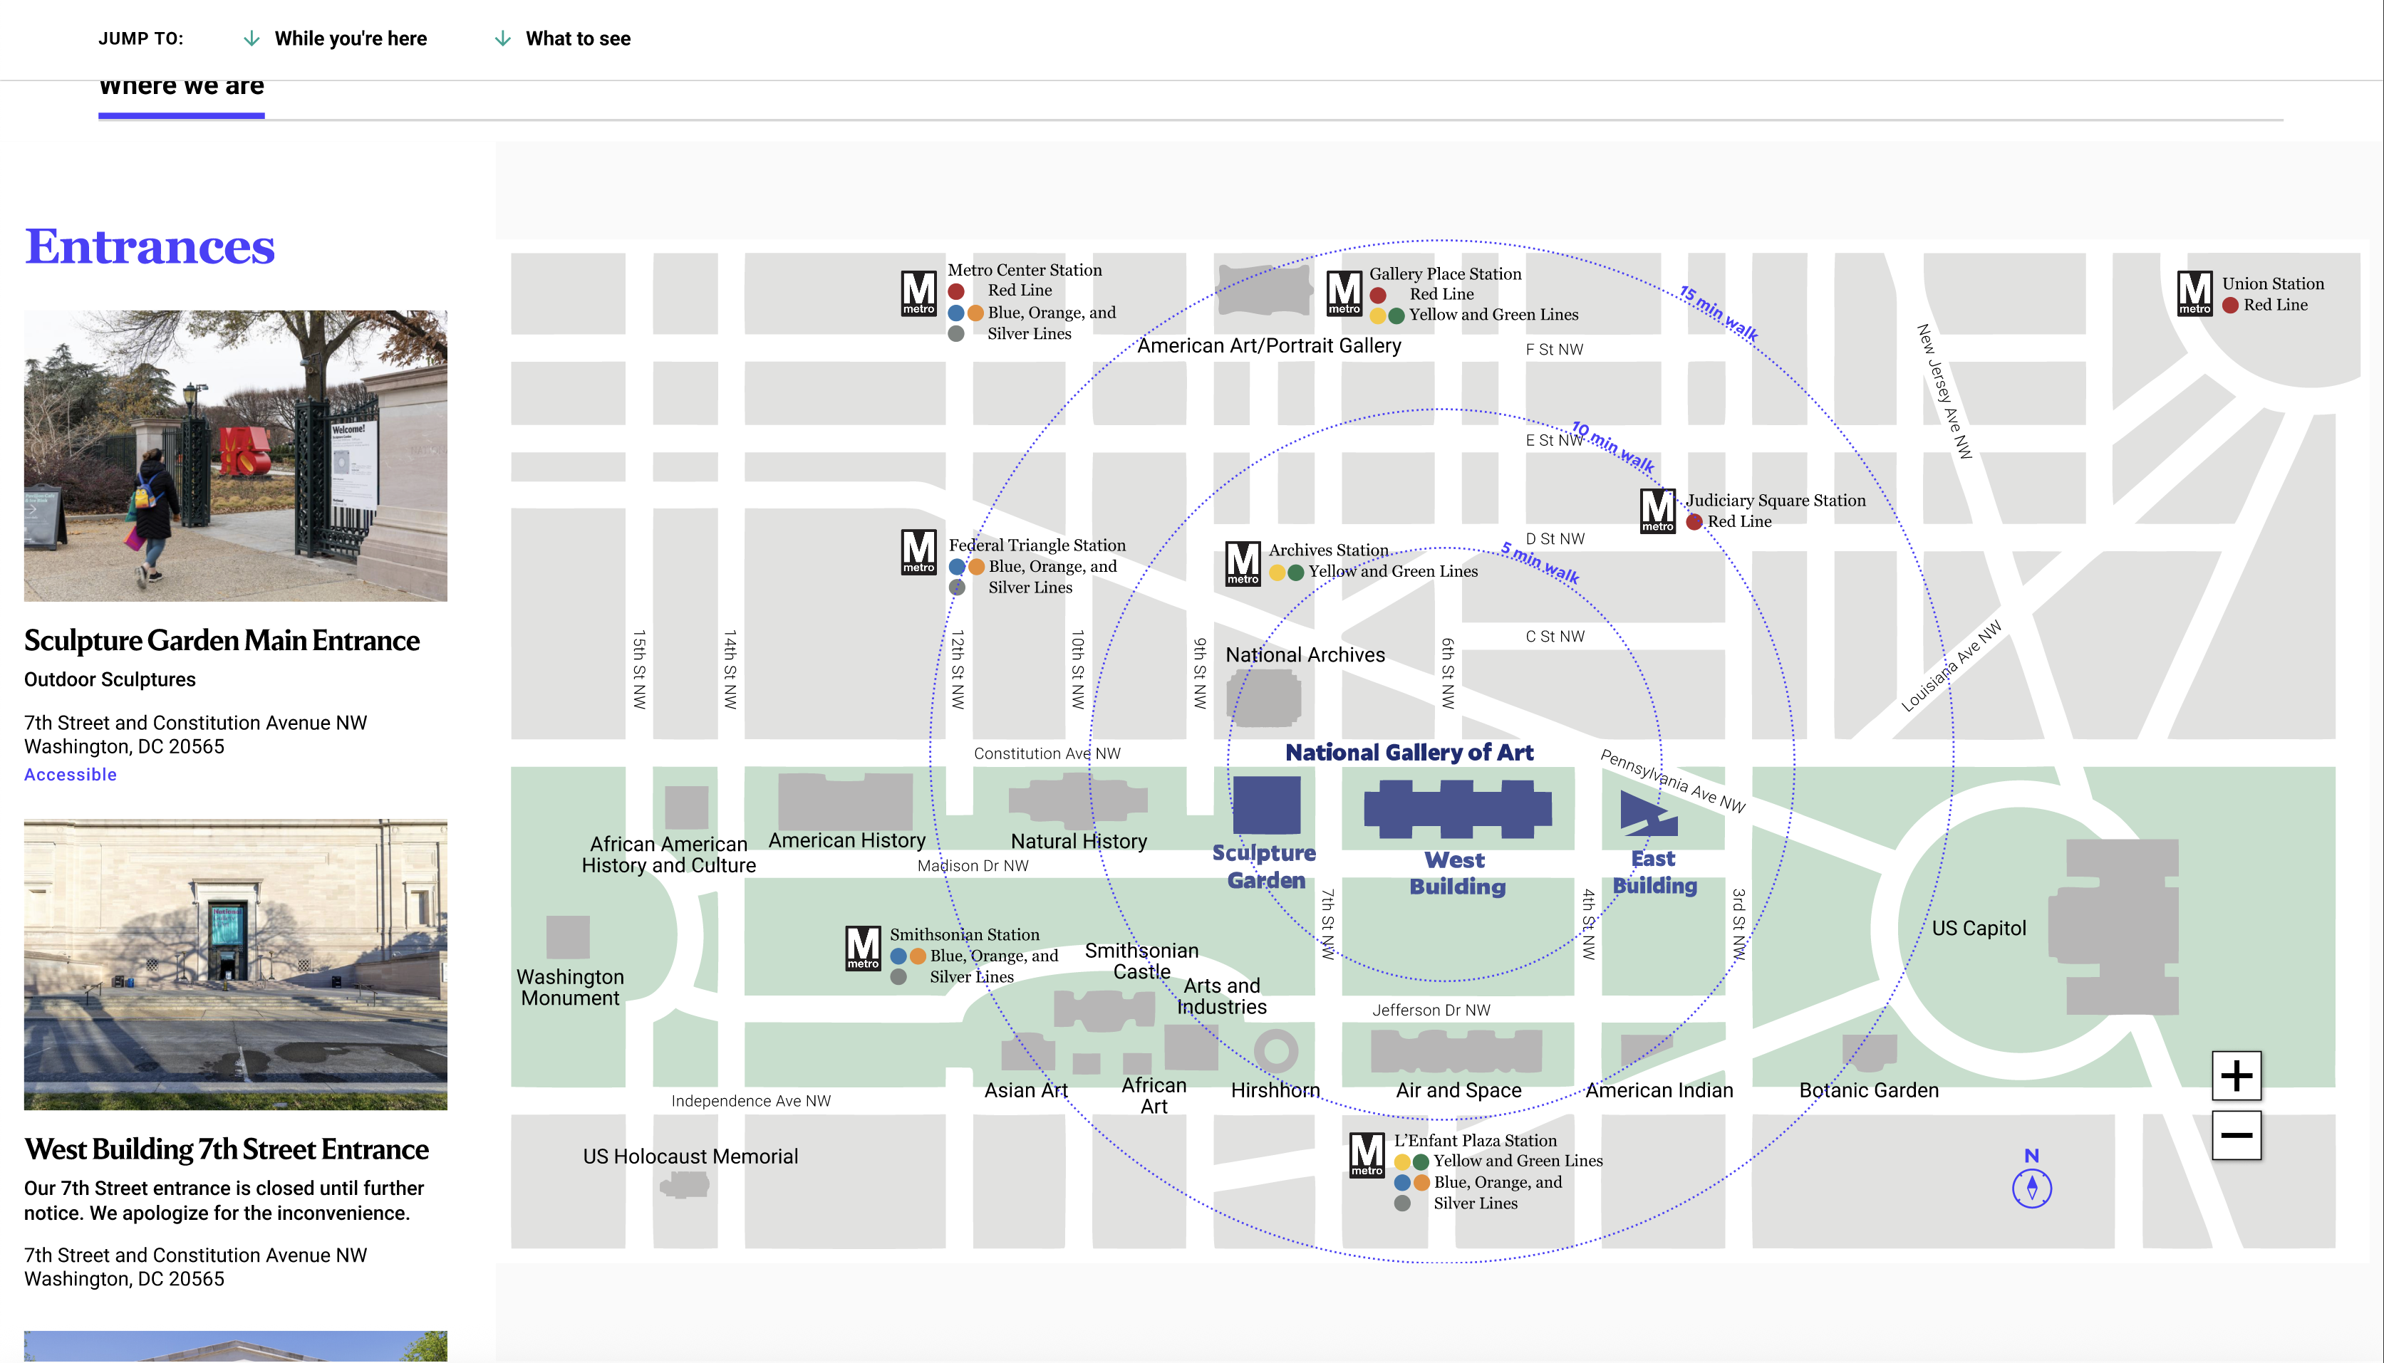Click the Louisiana Ave NW street label
This screenshot has height=1363, width=2384.
pos(1951,666)
